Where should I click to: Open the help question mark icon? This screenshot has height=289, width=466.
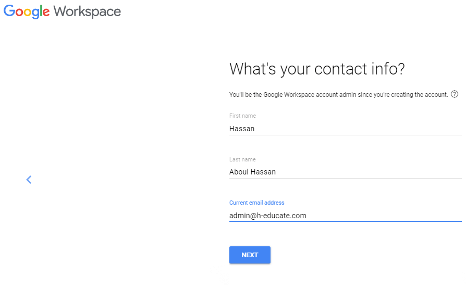click(455, 94)
